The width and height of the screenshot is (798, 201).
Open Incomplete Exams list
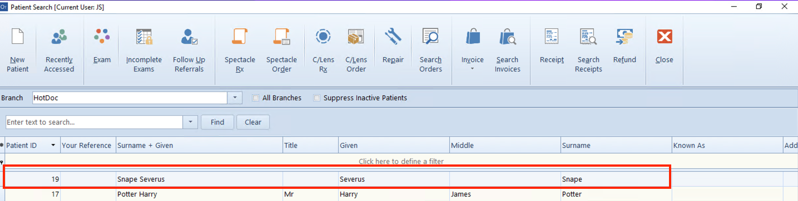pos(143,50)
